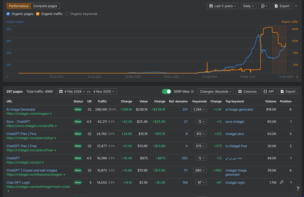
Task: Open the Sora - ChatGPT page link
Action: coord(18,121)
